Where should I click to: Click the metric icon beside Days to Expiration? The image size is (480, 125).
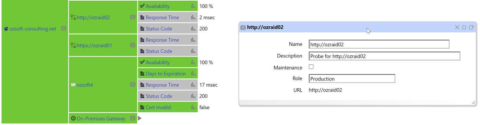pyautogui.click(x=142, y=73)
